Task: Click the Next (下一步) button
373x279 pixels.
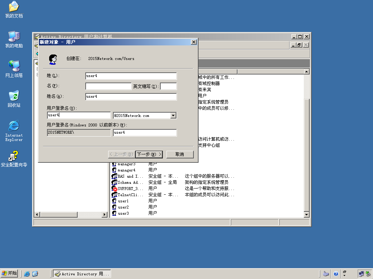Action: point(149,154)
